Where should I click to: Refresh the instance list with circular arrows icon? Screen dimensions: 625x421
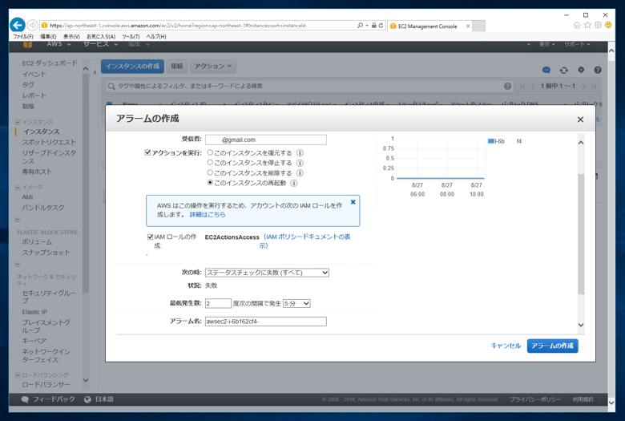pos(563,71)
